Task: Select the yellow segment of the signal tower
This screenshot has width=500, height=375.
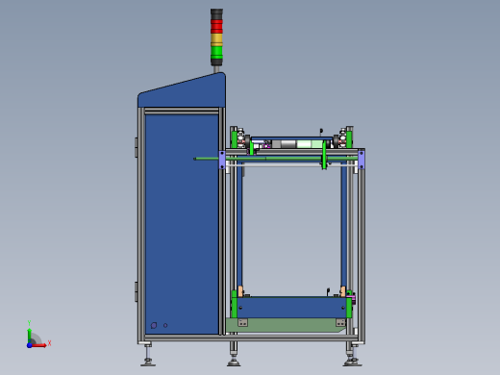Action: pyautogui.click(x=216, y=39)
